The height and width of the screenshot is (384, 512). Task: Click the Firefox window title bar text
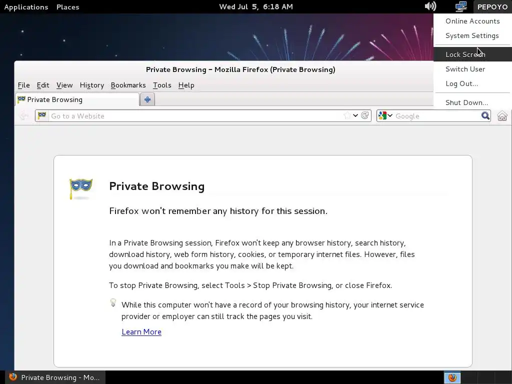pyautogui.click(x=240, y=69)
